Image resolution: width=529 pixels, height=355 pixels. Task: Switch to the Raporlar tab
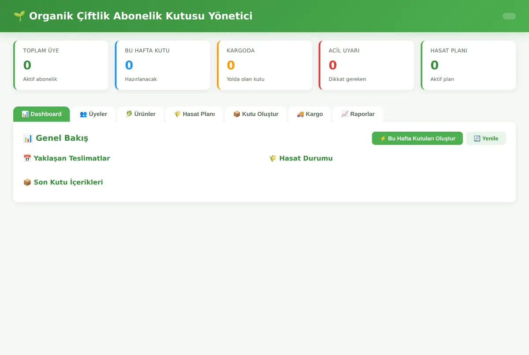pyautogui.click(x=358, y=114)
